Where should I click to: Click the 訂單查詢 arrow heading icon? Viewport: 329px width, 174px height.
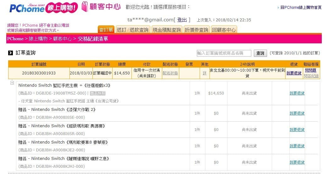(x=10, y=53)
